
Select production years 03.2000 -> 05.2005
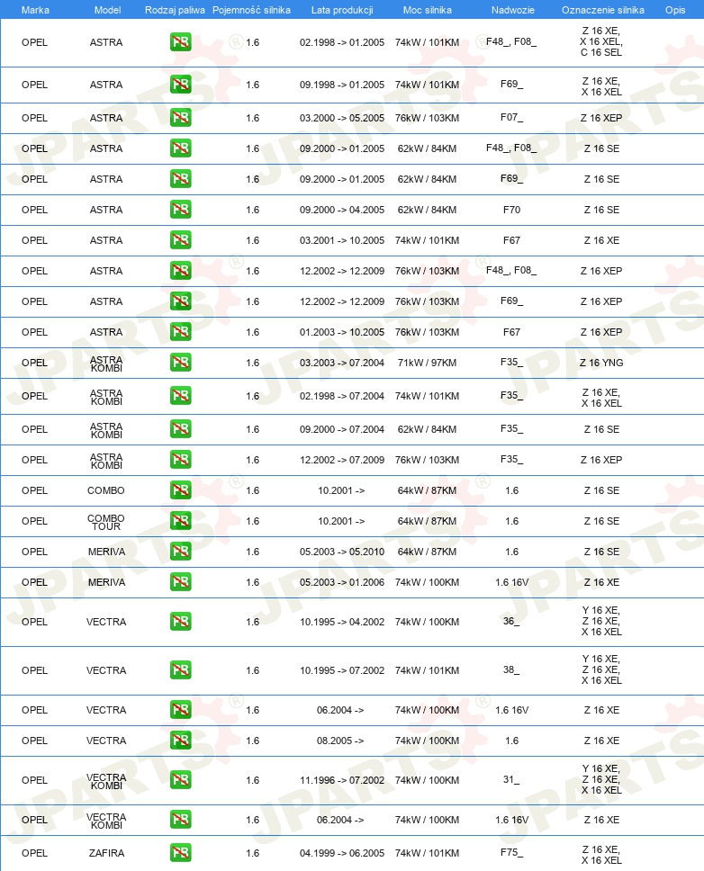pos(342,118)
